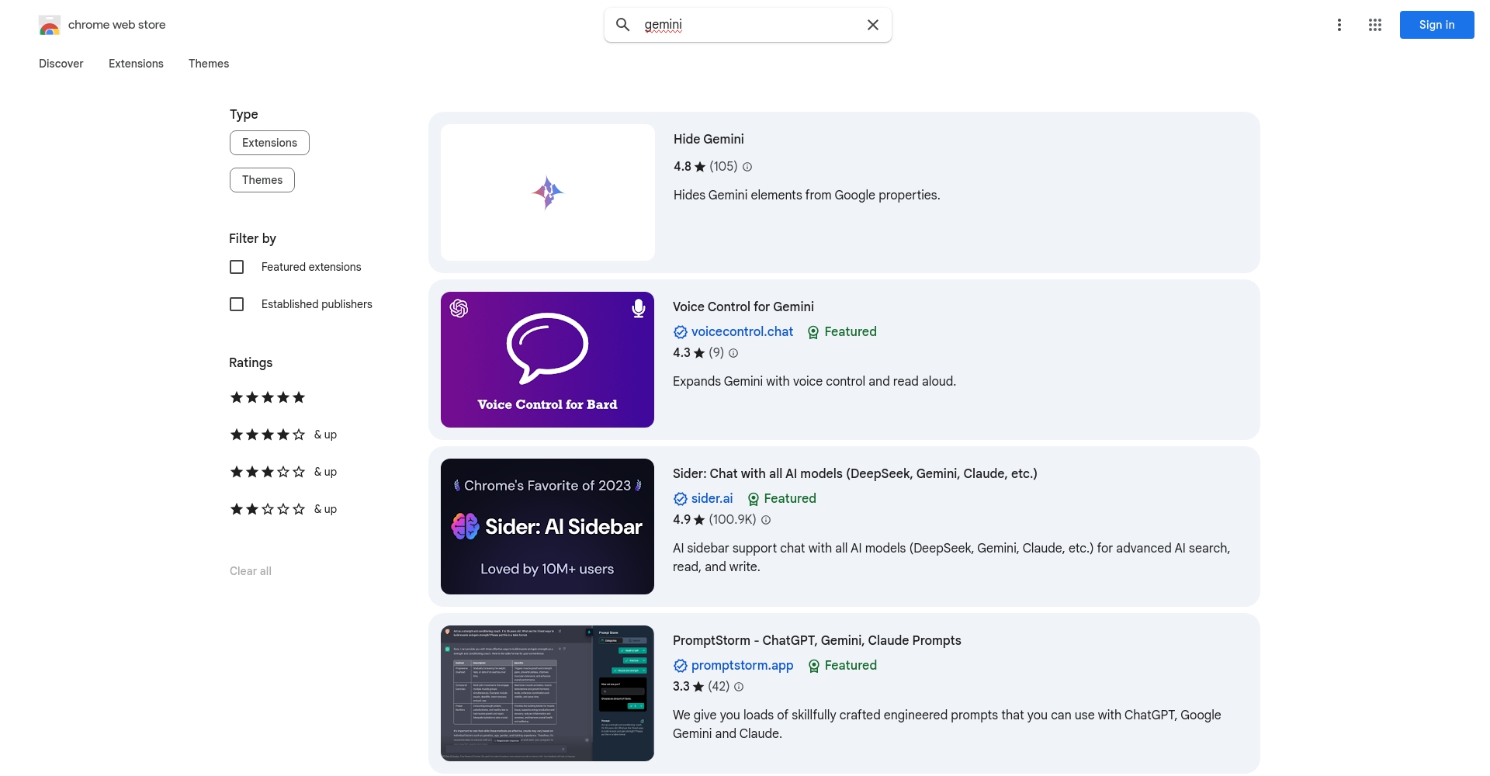Click verified badge icon next to promptstorm.app
The image size is (1490, 776).
pos(681,666)
